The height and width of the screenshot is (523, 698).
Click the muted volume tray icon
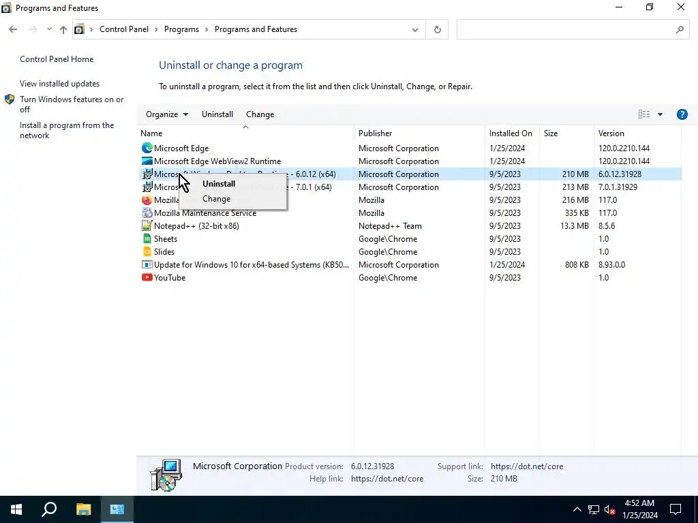tap(610, 509)
